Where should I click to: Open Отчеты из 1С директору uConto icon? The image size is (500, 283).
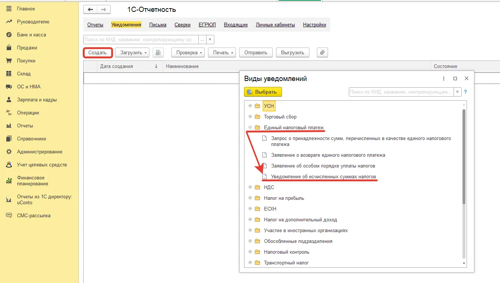[9, 200]
